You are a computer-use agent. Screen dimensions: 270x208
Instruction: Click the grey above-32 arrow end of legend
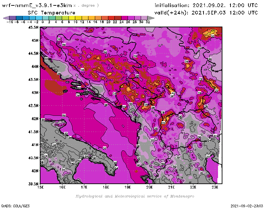coord(151,18)
